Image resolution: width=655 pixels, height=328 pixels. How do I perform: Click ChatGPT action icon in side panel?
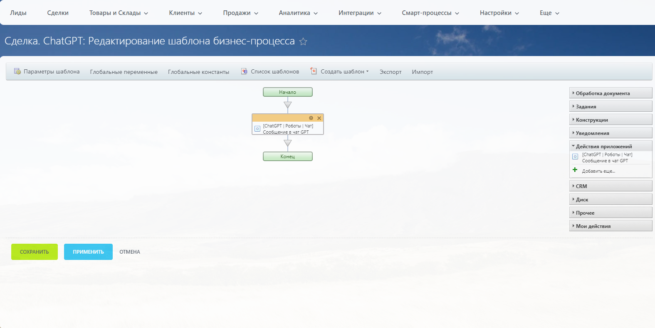pos(575,157)
